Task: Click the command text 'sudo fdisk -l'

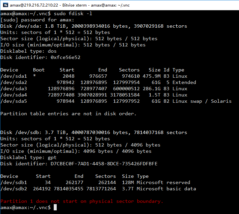Action: 73,13
